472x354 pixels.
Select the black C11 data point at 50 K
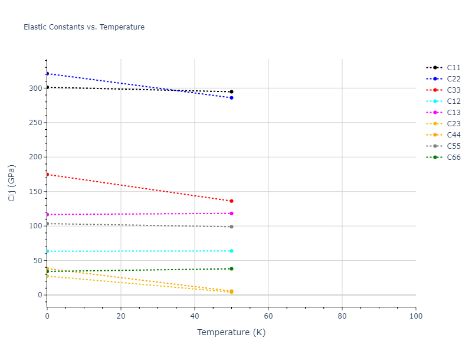231,91
